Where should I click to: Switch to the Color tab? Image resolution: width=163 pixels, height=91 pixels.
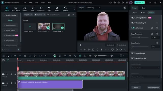[144, 8]
